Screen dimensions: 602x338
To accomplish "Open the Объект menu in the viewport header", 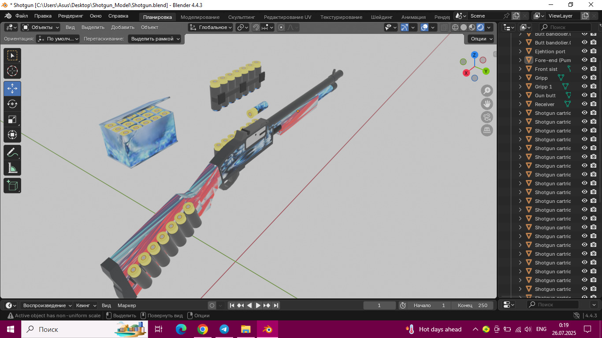I will [x=149, y=27].
